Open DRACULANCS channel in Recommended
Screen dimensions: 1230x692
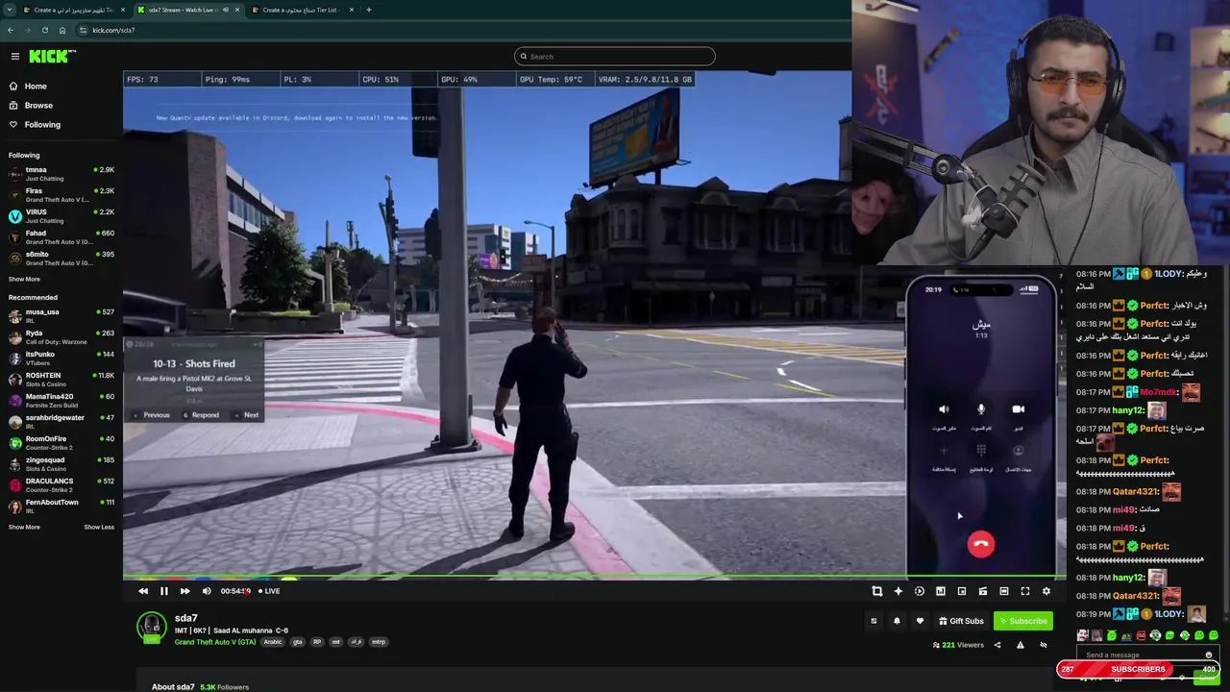point(61,485)
